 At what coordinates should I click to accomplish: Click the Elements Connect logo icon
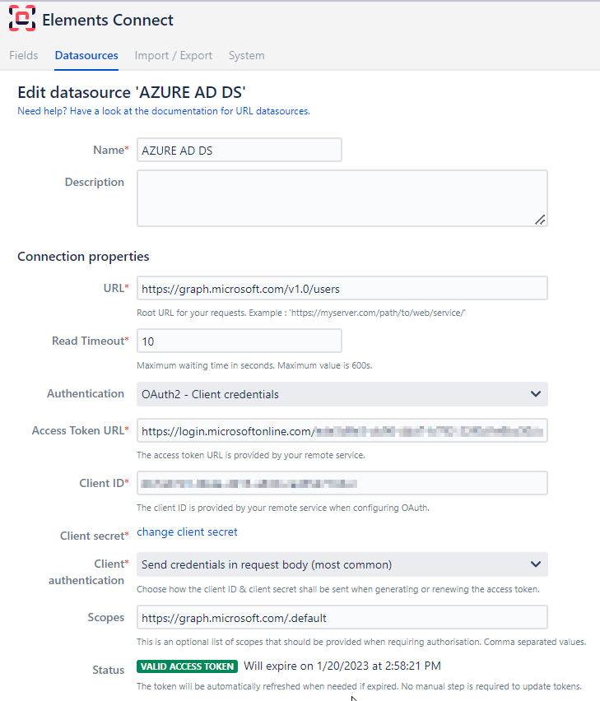click(22, 19)
